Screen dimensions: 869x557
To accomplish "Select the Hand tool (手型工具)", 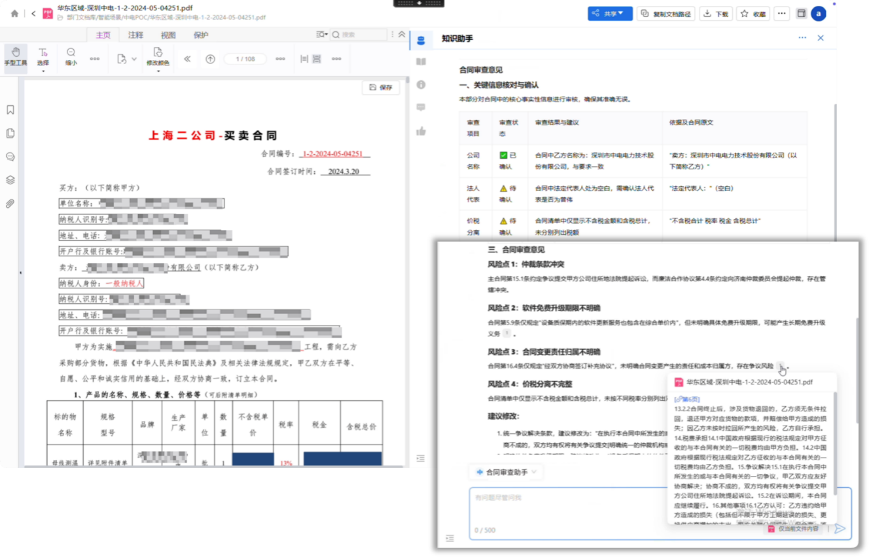I will click(15, 56).
